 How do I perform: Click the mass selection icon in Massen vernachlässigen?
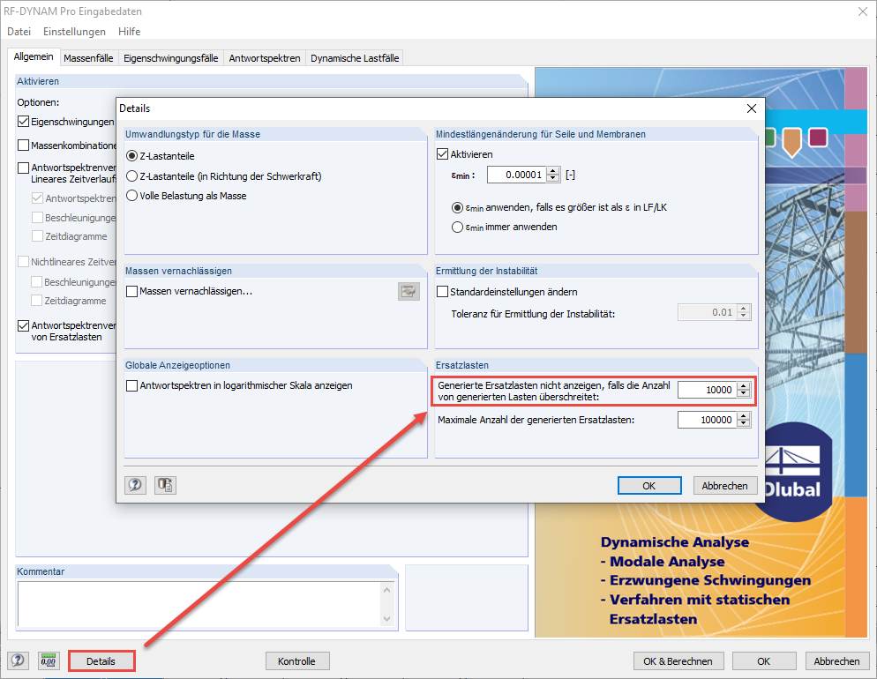pos(409,291)
